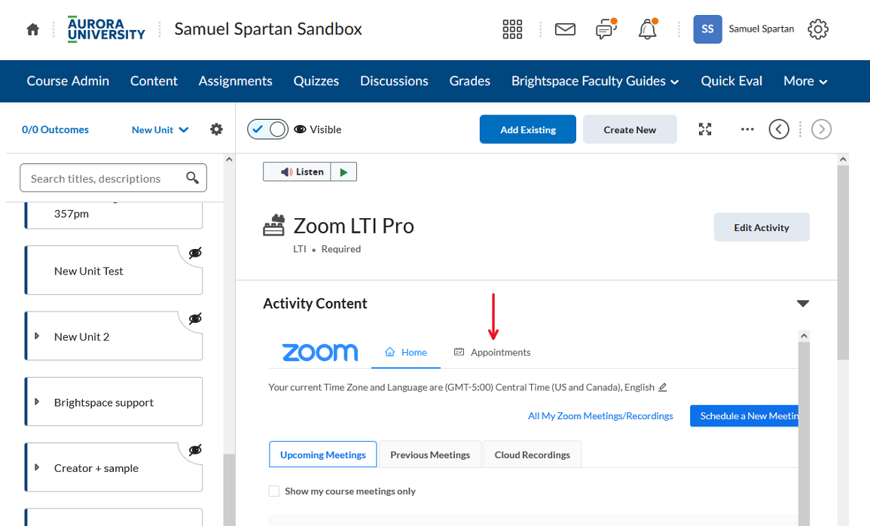Open the 0/0 Outcomes link
The height and width of the screenshot is (526, 870).
(x=56, y=129)
